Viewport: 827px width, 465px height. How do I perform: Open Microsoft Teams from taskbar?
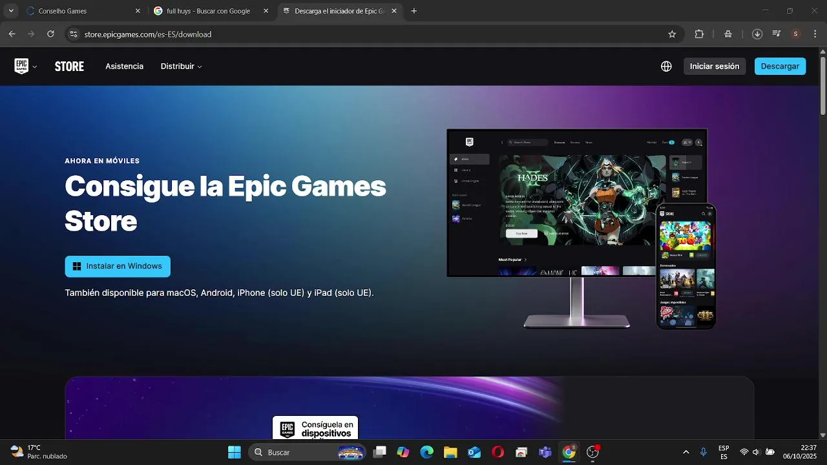(545, 452)
